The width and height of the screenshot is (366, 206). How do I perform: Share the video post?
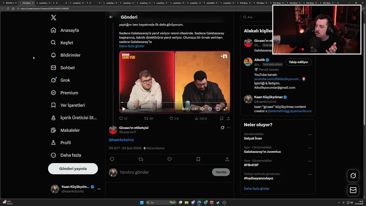[x=228, y=118]
